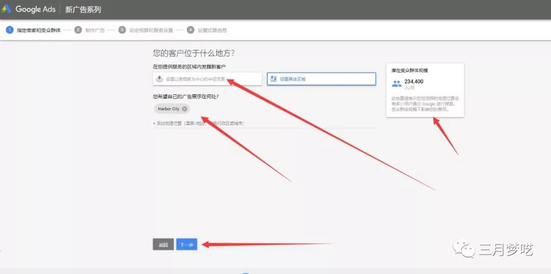
Task: Select the Harbor City chip label
Action: 169,109
